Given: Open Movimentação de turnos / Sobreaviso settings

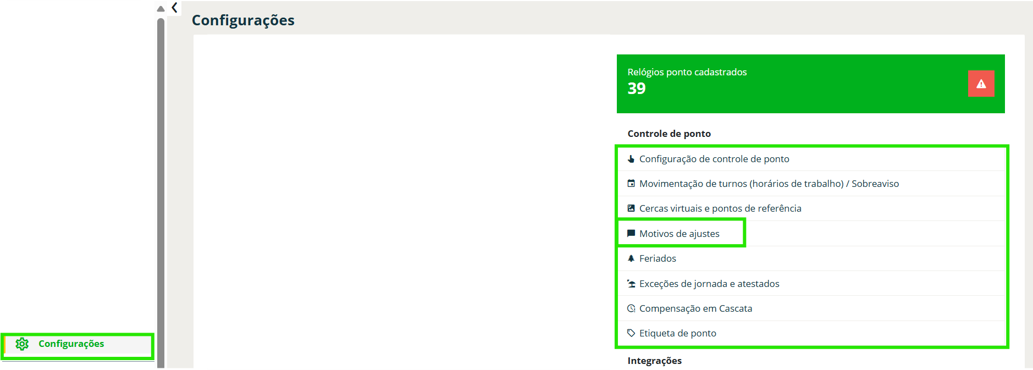Looking at the screenshot, I should [769, 184].
